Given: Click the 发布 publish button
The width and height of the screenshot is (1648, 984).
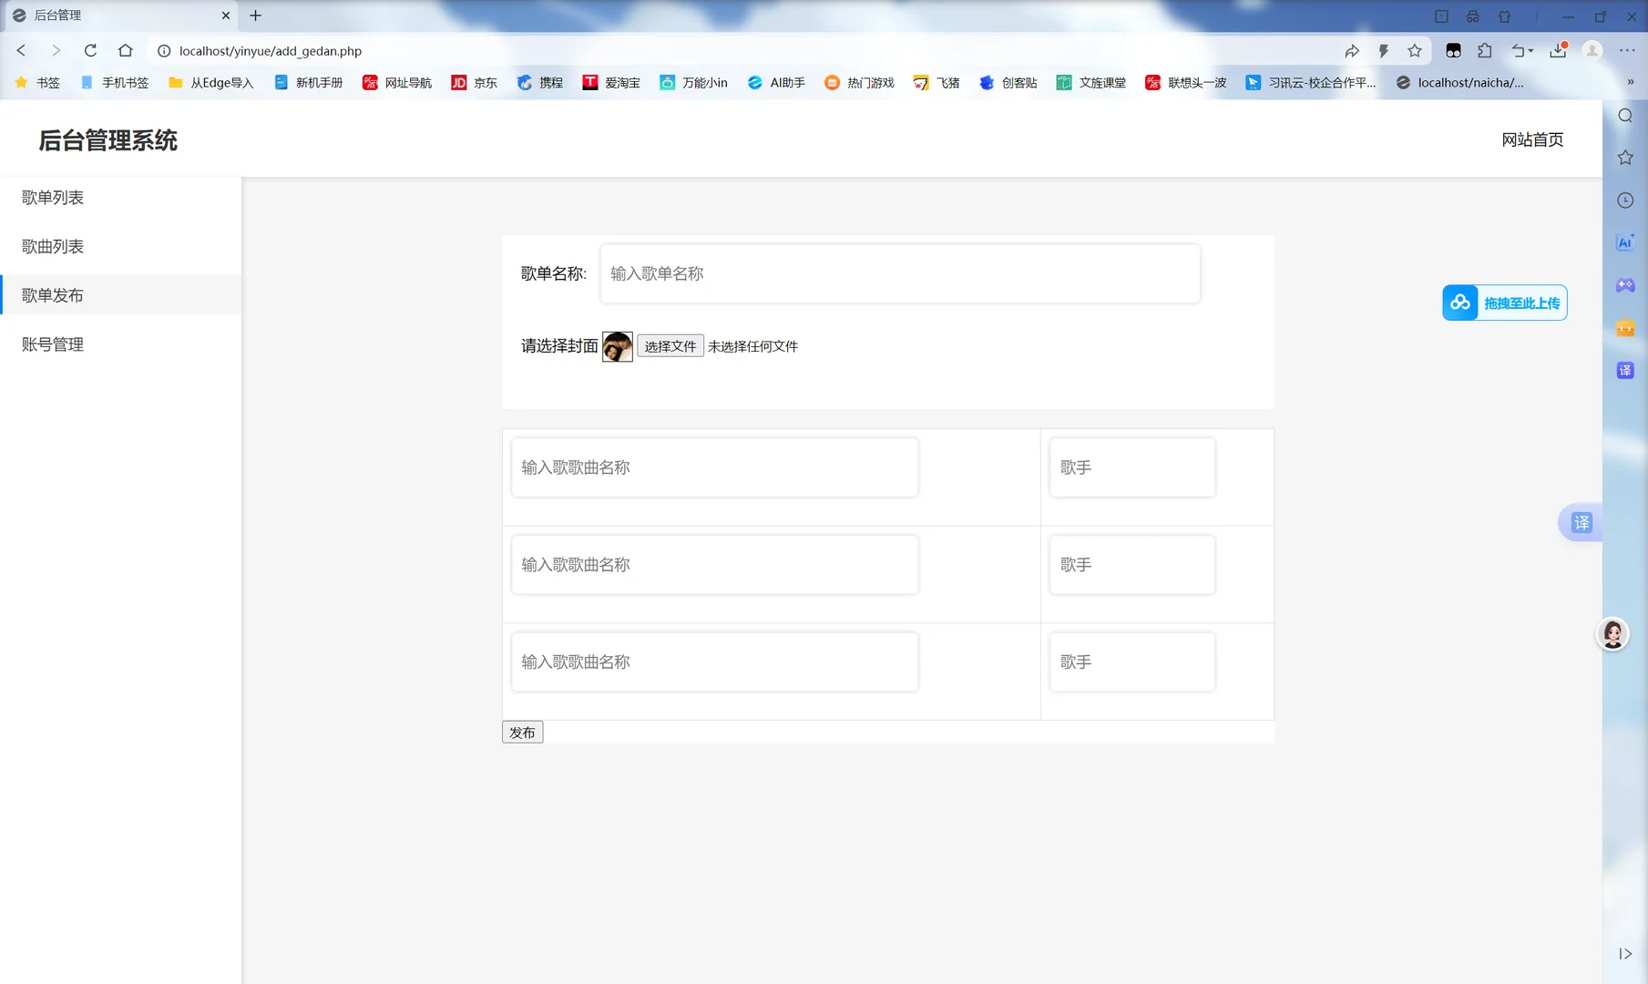Looking at the screenshot, I should [x=522, y=731].
